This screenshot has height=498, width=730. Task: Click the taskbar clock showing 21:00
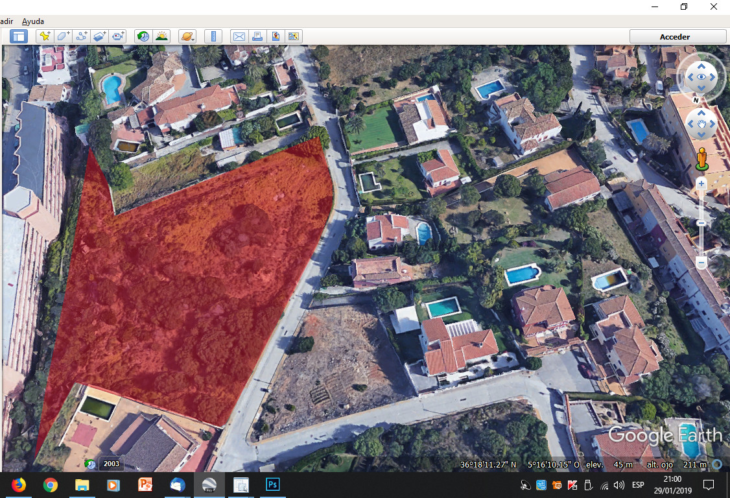pyautogui.click(x=672, y=479)
